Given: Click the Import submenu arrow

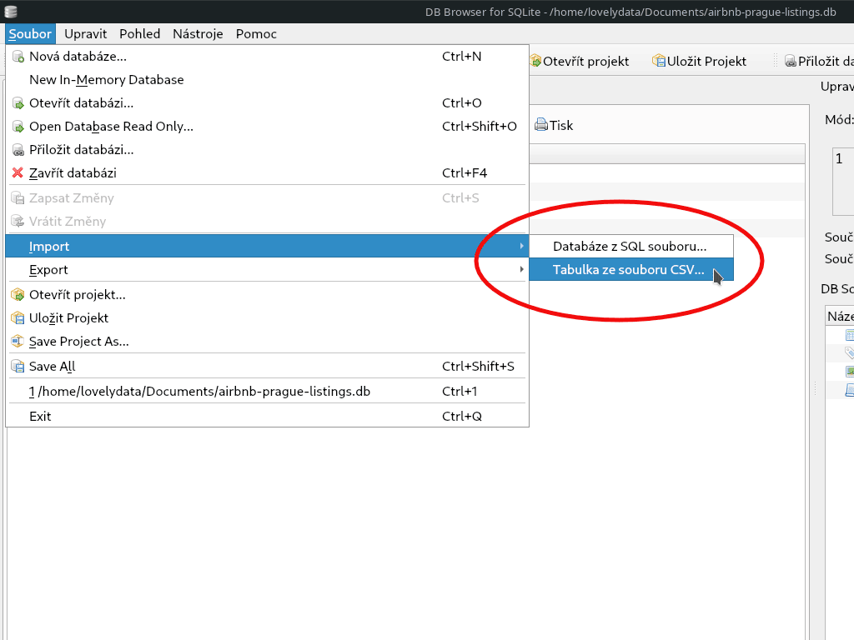Looking at the screenshot, I should [x=521, y=247].
